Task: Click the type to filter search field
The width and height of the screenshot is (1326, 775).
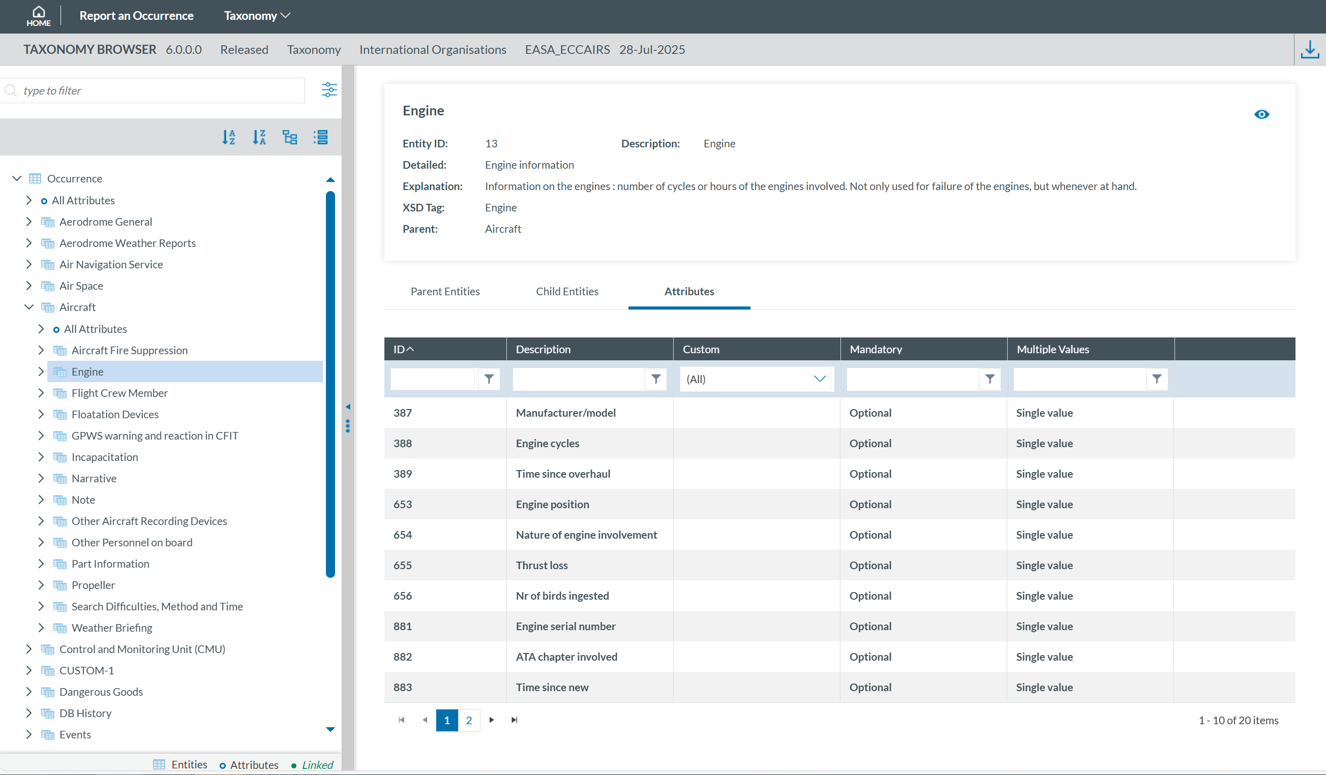Action: click(158, 90)
